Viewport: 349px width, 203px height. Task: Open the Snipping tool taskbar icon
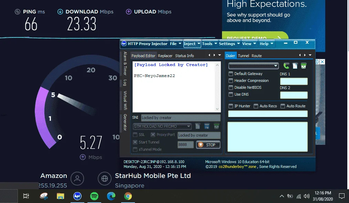point(44,196)
